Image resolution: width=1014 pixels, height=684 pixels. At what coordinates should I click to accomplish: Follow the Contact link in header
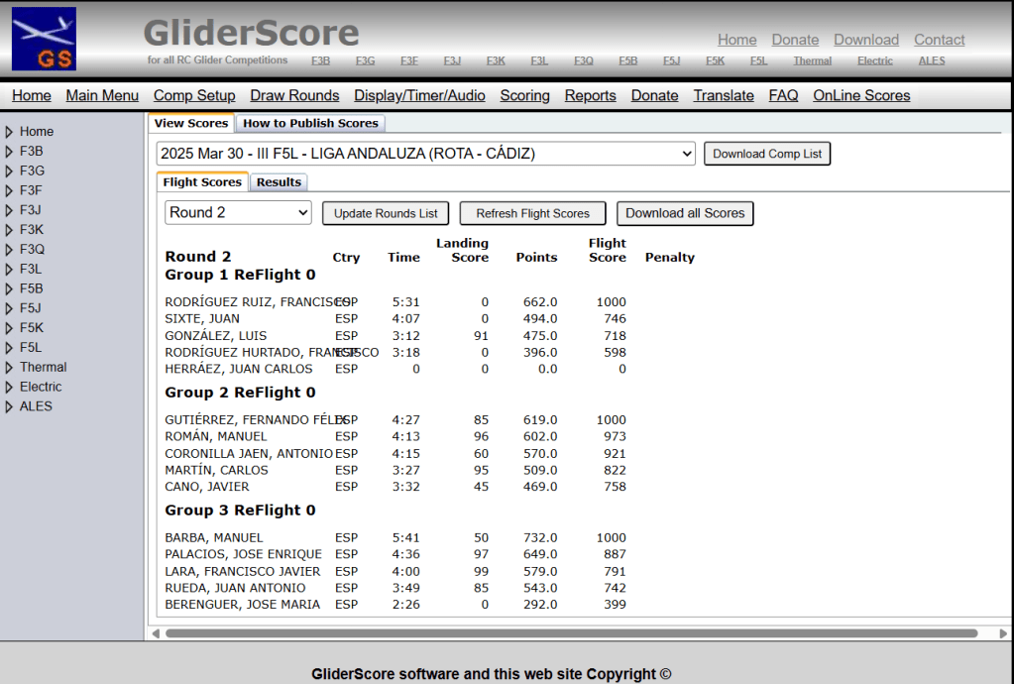[939, 40]
